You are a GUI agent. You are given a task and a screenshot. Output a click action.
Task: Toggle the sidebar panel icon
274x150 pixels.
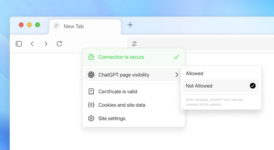pos(19,44)
